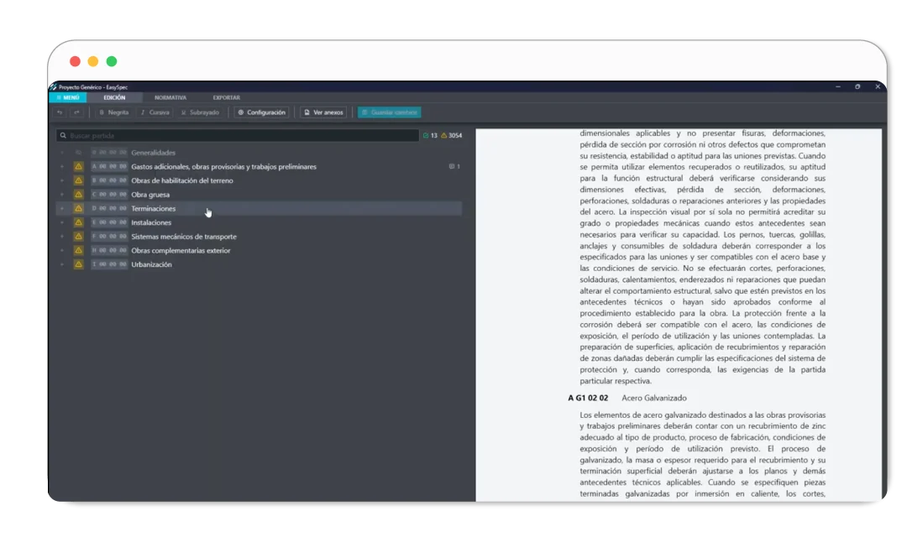Click the warning icon beside Urbanización

pos(79,264)
